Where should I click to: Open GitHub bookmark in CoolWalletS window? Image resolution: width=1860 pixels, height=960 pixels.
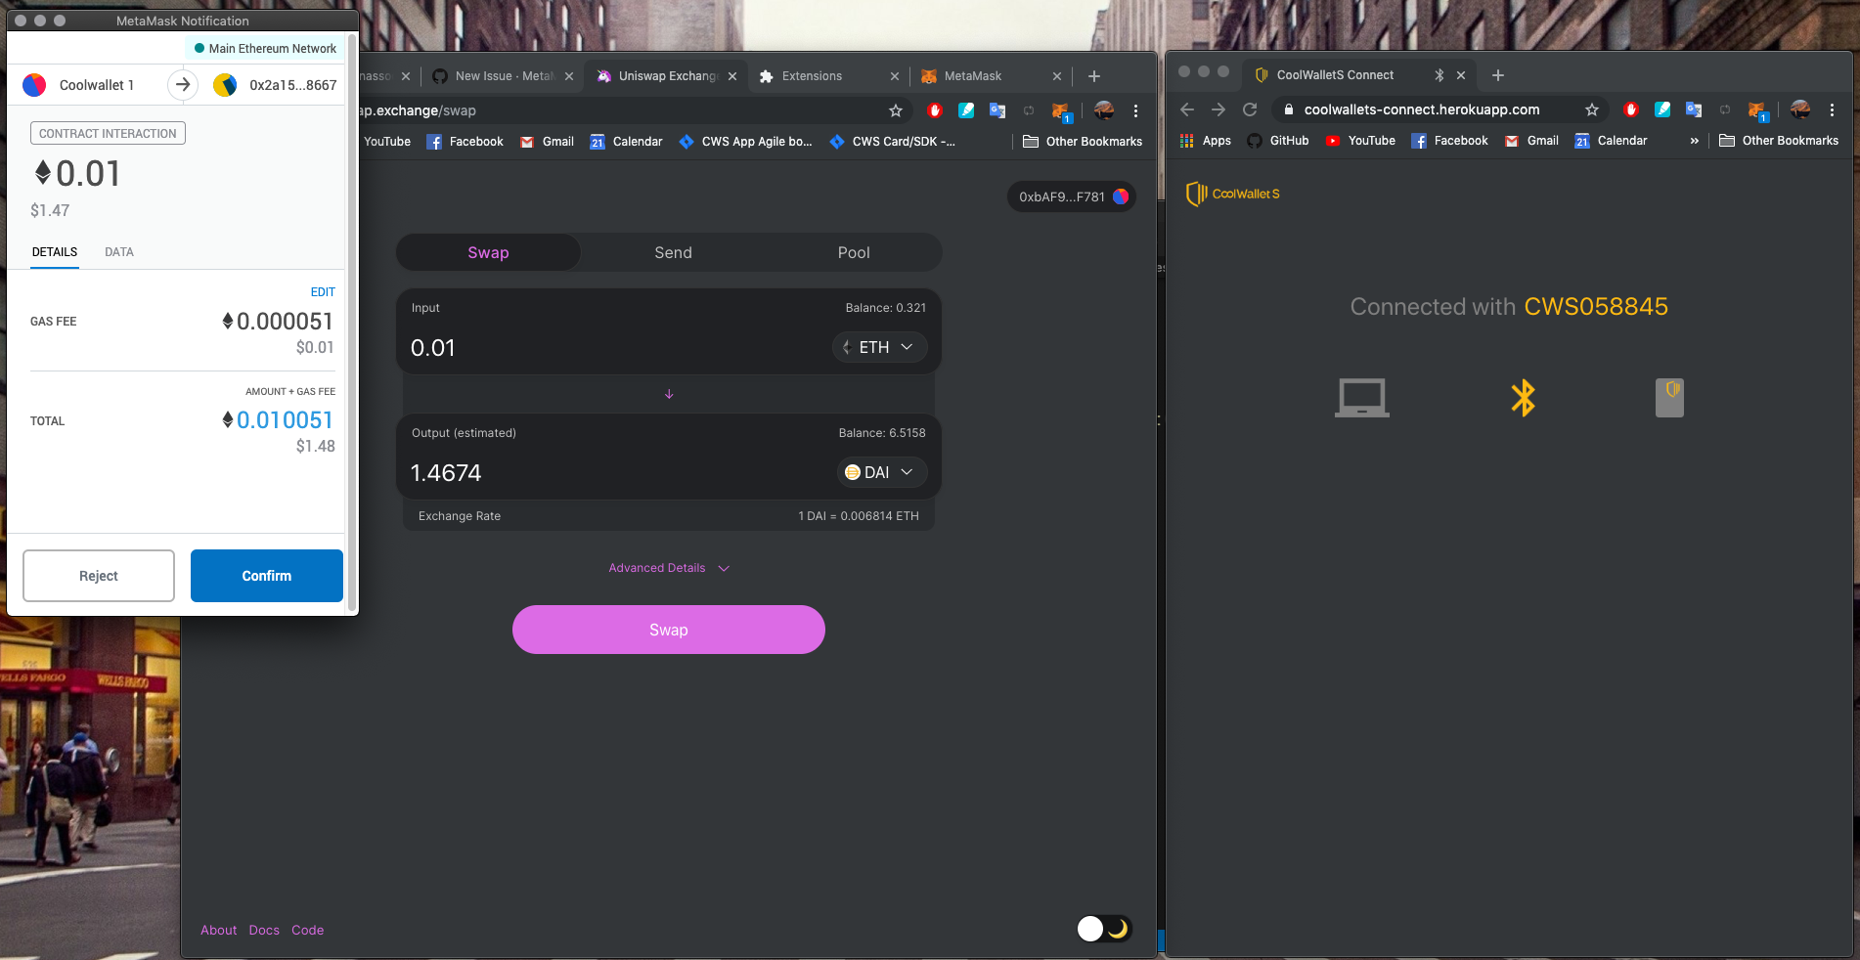1278,141
